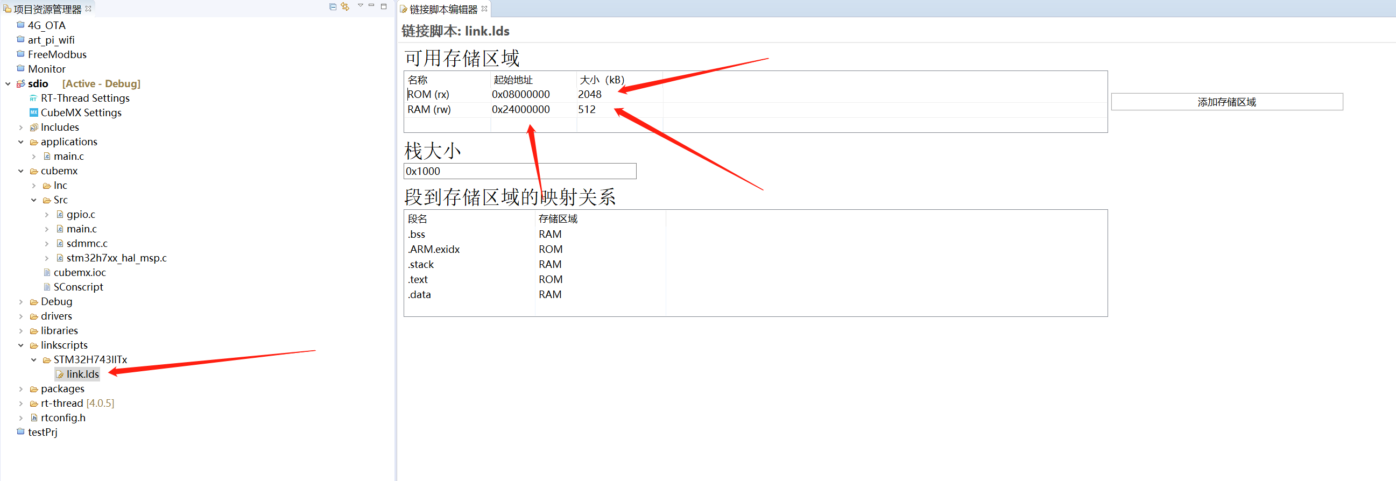The width and height of the screenshot is (1396, 481).
Task: Click the SConscript file icon
Action: [47, 287]
